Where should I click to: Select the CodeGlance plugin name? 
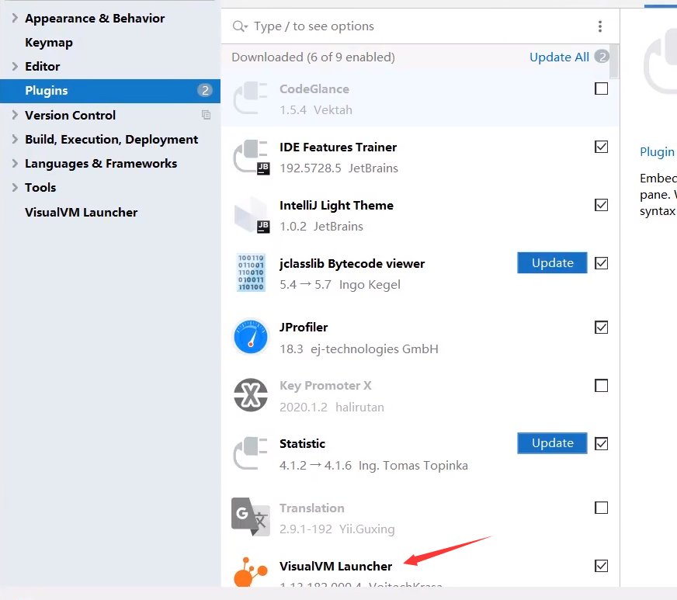coord(314,88)
